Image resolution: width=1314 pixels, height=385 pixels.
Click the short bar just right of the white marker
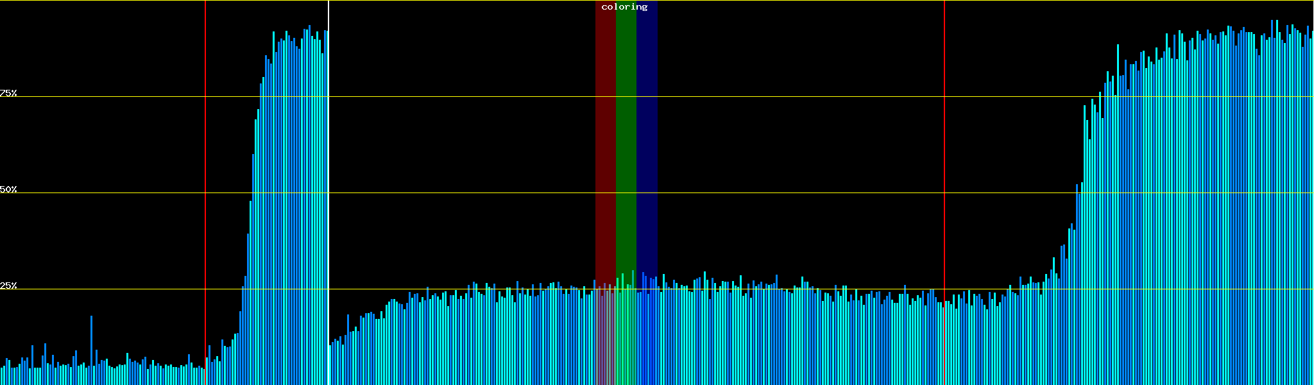point(330,364)
